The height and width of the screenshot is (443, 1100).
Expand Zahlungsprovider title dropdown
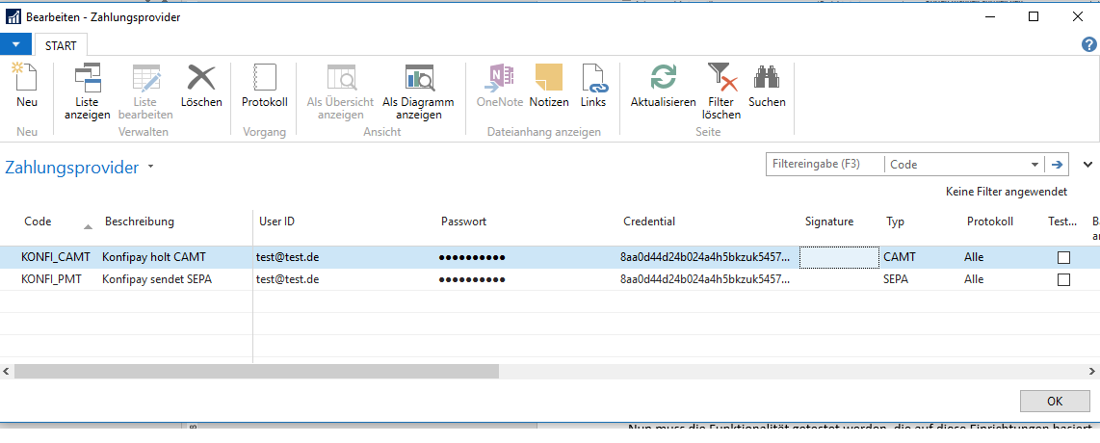coord(151,169)
